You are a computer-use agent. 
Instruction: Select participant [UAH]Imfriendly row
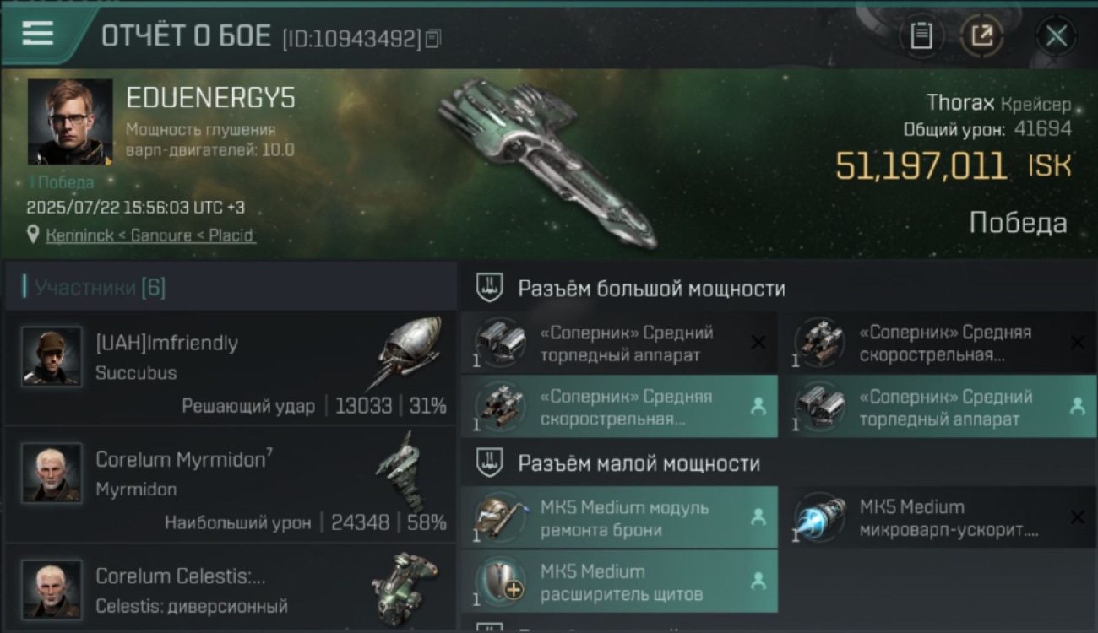[x=231, y=367]
